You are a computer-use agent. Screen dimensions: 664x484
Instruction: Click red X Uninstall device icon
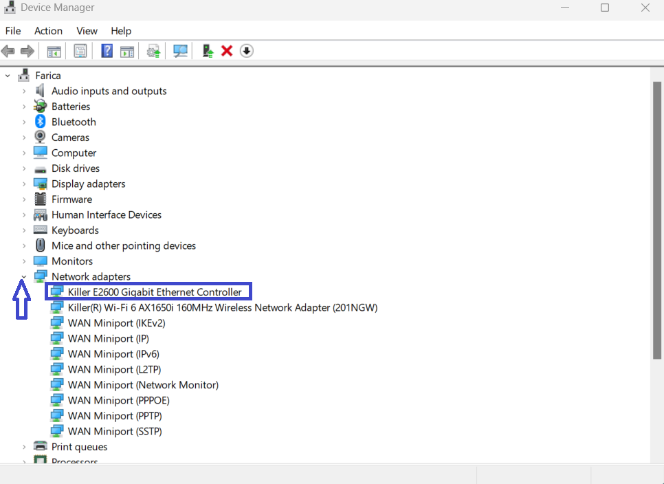[227, 51]
